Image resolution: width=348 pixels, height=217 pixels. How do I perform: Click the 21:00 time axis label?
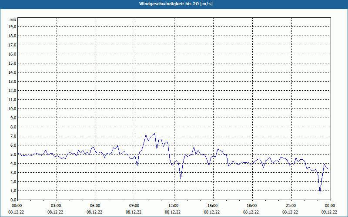pyautogui.click(x=291, y=206)
